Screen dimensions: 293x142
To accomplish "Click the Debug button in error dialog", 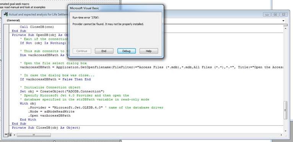I will 127,51.
